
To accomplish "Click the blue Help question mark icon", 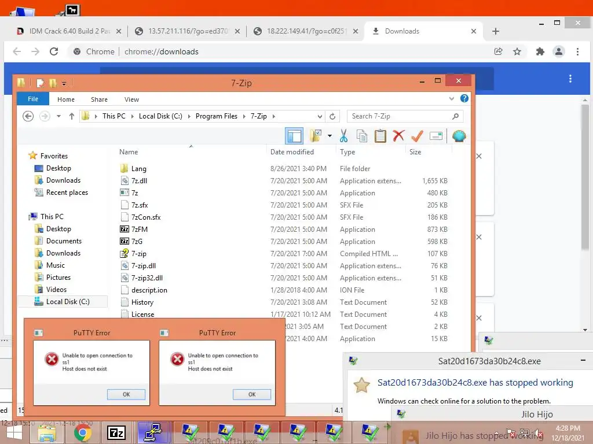I will [464, 98].
